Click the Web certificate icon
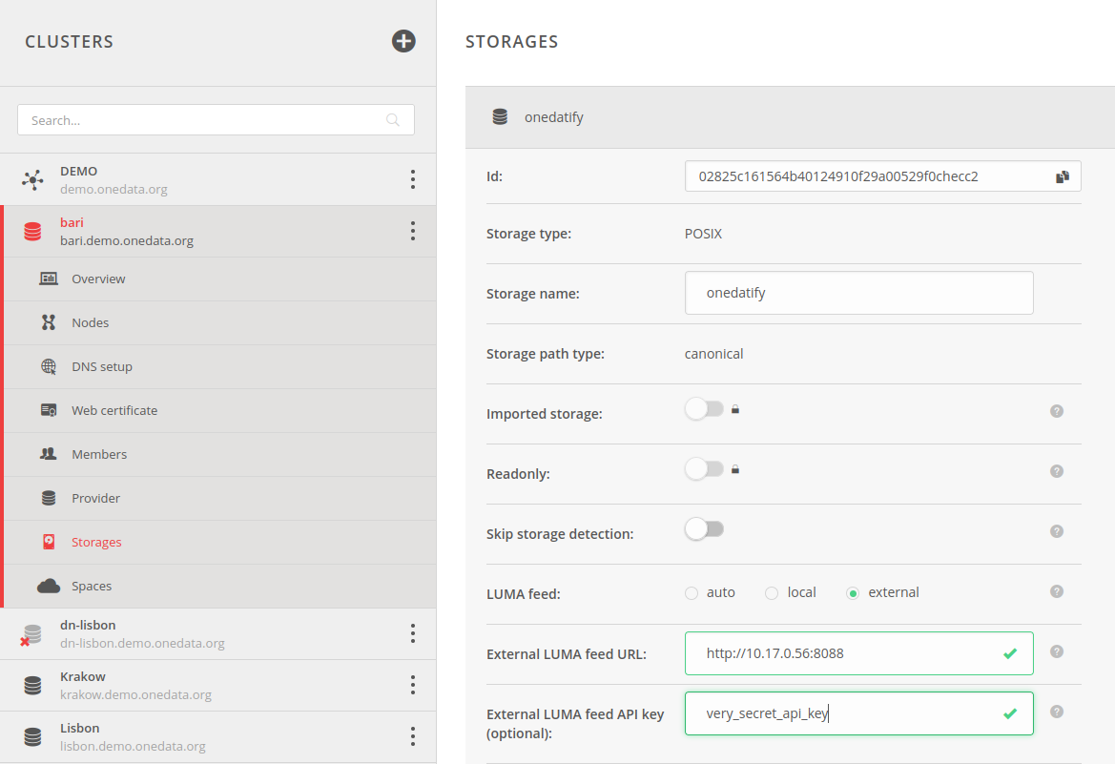 click(49, 410)
